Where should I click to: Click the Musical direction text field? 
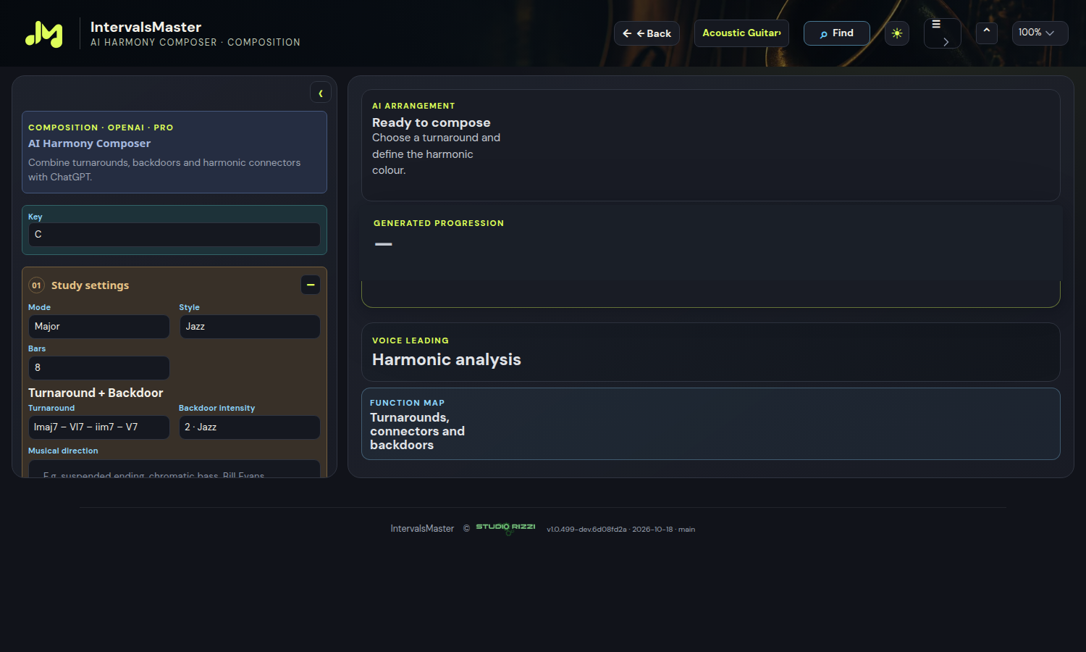(x=174, y=469)
